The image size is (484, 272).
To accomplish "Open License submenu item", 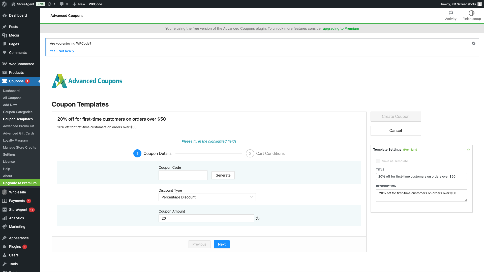I will pyautogui.click(x=9, y=161).
